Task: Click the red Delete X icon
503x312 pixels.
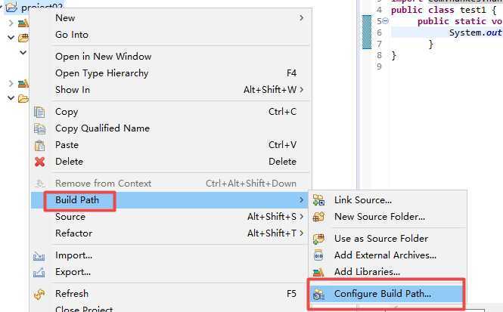Action: pyautogui.click(x=39, y=162)
